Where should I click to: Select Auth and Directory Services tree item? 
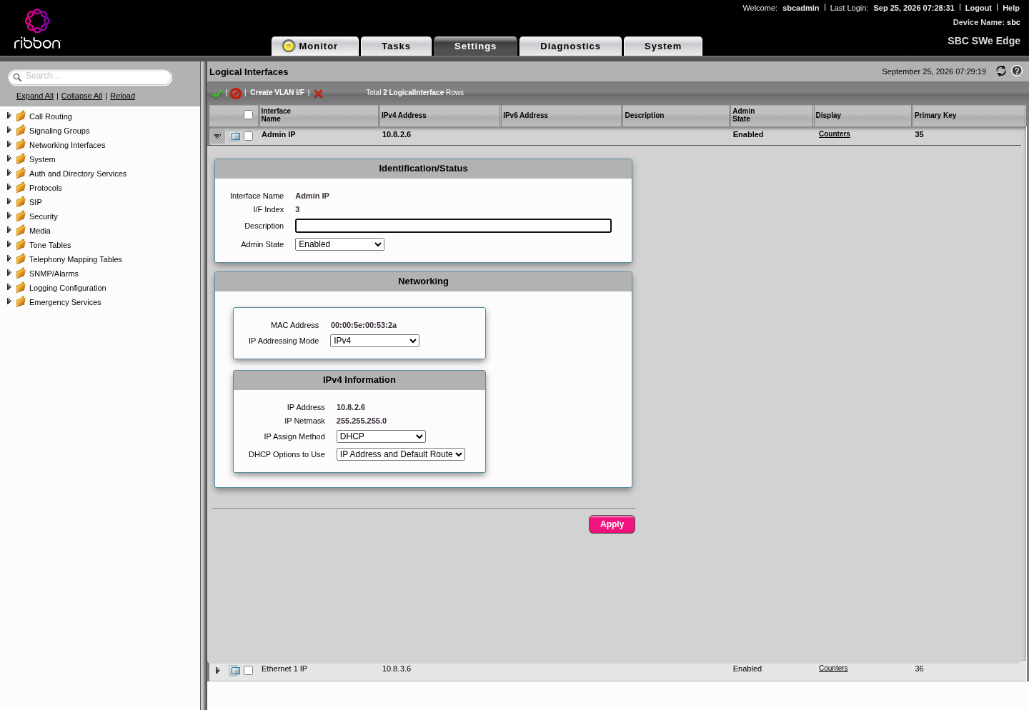pyautogui.click(x=78, y=174)
